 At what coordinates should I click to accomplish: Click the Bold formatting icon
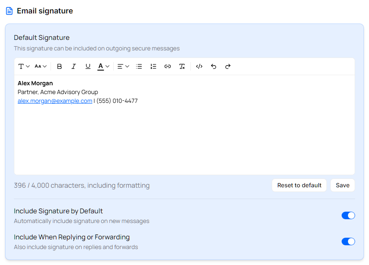pos(59,66)
